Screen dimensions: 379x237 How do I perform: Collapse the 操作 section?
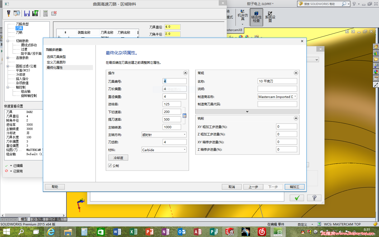pos(185,73)
